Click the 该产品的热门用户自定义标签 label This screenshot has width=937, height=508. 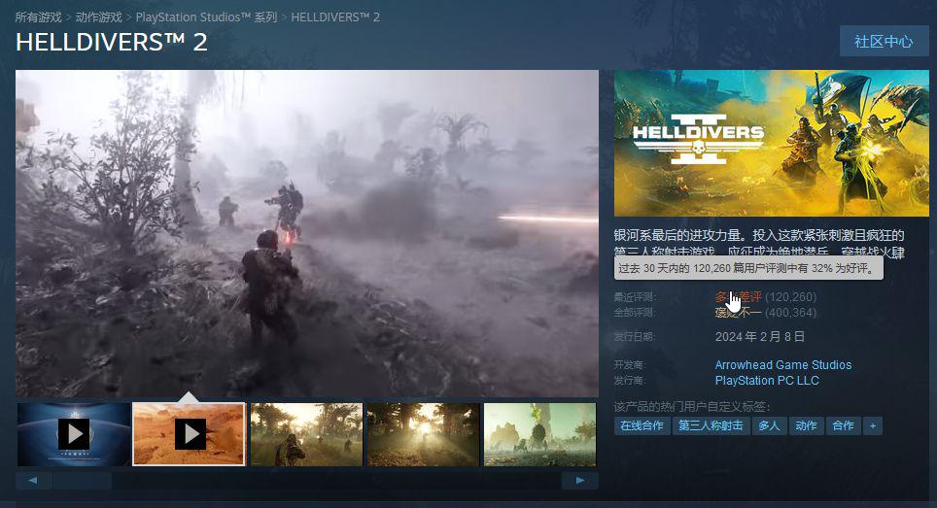point(692,407)
